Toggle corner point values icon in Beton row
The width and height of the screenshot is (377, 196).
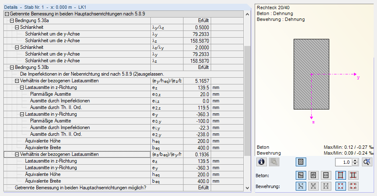[353, 176]
